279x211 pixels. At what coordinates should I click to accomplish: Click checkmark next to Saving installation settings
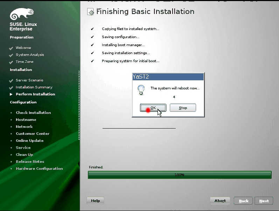tap(92, 53)
